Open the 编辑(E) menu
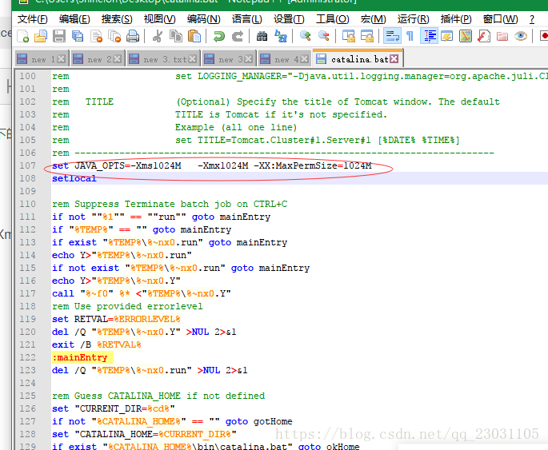The image size is (548, 450). tap(74, 19)
